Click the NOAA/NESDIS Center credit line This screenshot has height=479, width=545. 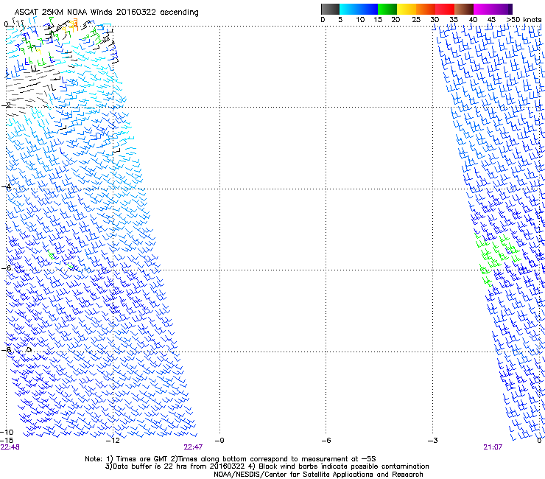318,474
